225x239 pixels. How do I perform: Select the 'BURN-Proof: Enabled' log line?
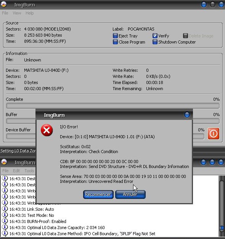point(38,221)
